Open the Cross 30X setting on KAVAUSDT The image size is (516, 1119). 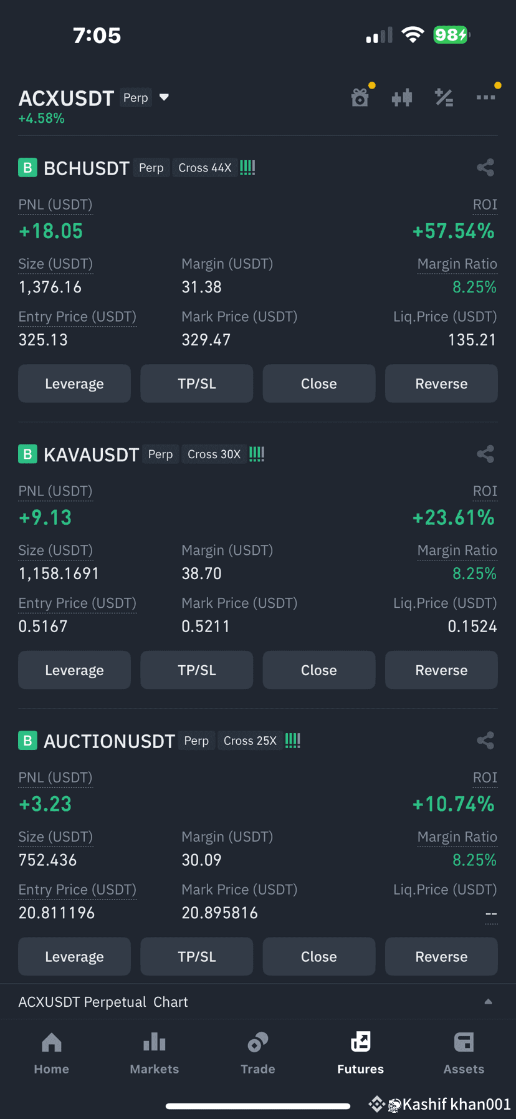pos(214,454)
